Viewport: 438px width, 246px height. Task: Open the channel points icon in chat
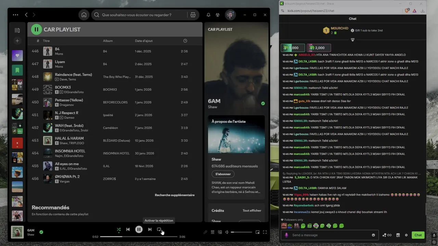(387, 235)
